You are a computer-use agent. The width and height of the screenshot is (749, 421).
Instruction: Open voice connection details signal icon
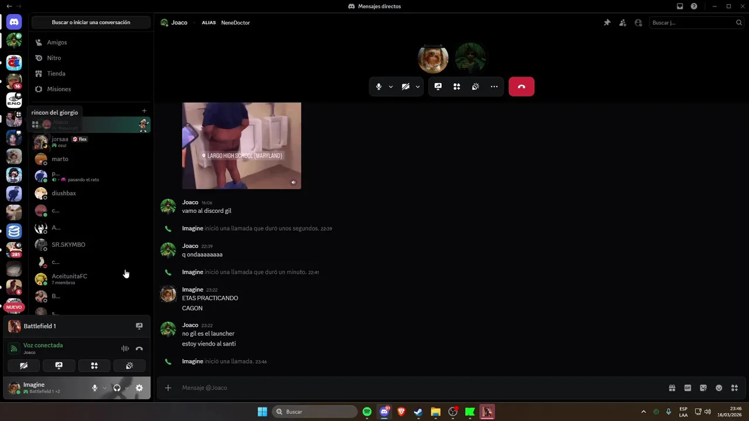tap(15, 348)
